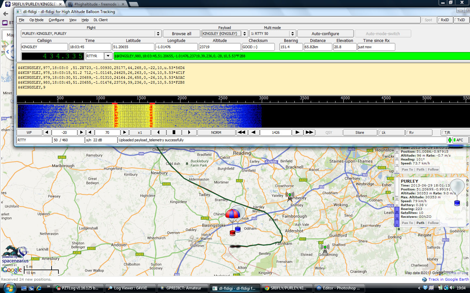Open the DL Client menu
470x293 pixels.
point(101,20)
